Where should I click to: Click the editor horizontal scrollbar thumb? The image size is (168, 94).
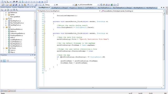point(93,87)
